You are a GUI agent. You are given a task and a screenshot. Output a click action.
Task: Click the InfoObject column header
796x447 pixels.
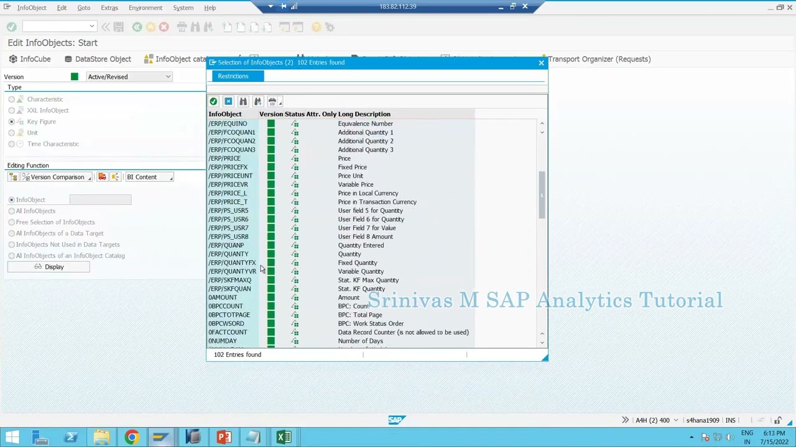click(x=225, y=114)
